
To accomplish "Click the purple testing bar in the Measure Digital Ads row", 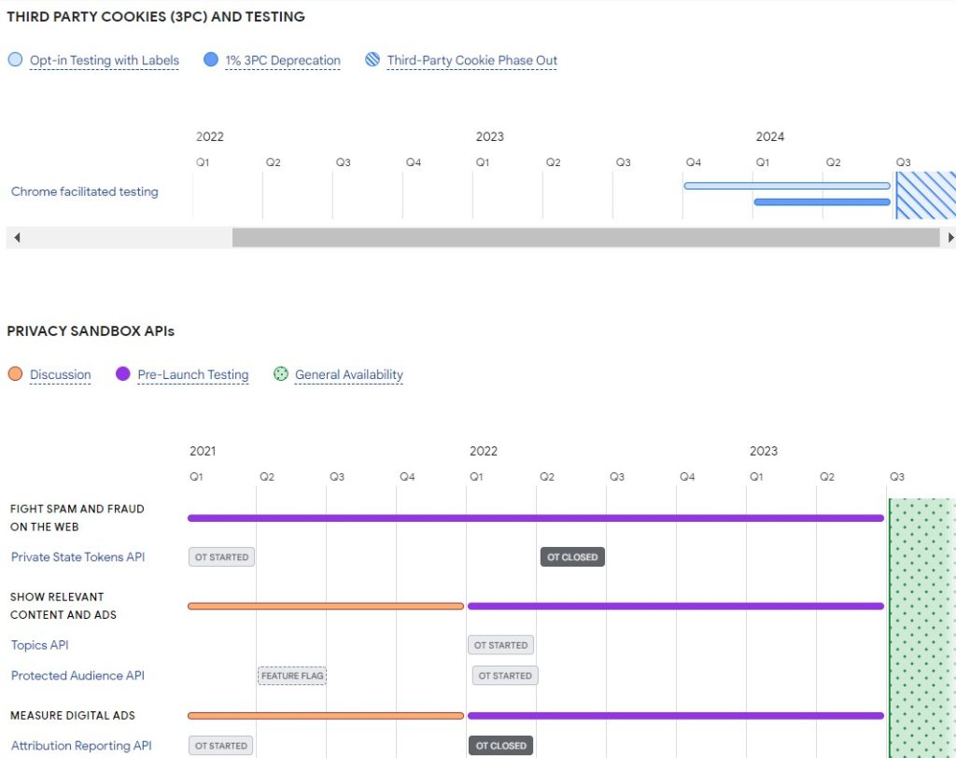I will click(x=677, y=715).
